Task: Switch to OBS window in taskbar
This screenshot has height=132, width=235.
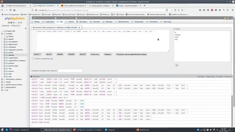Action: [x=56, y=130]
